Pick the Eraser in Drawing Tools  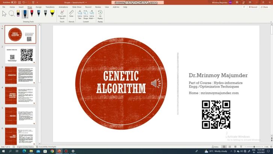pyautogui.click(x=18, y=14)
